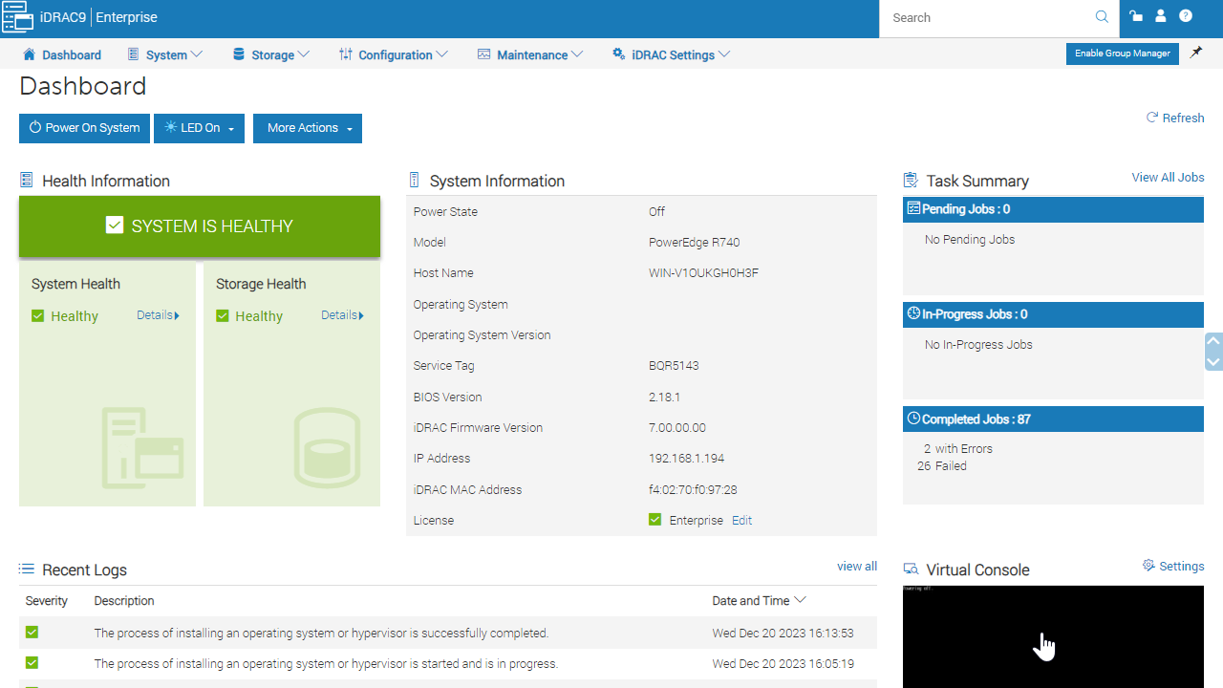Expand the Storage menu chevron
This screenshot has width=1223, height=688.
pos(304,54)
